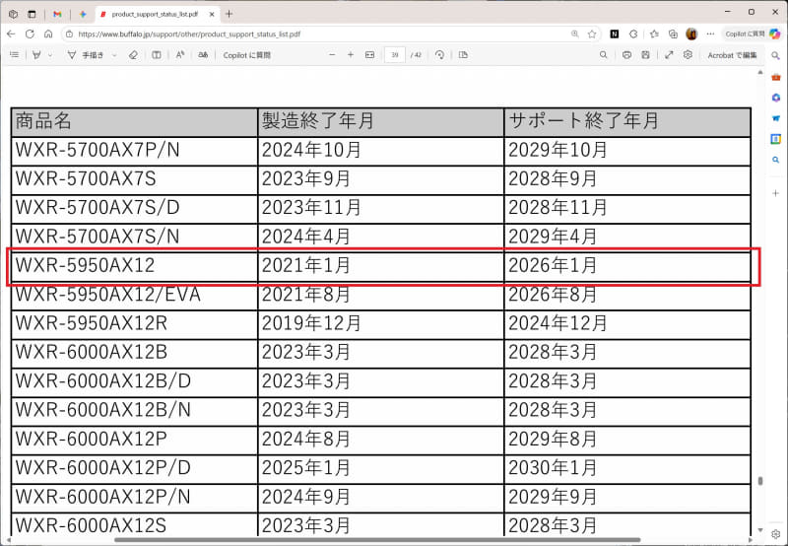The width and height of the screenshot is (788, 546).
Task: Select the PDF highlight tool
Action: (x=36, y=55)
